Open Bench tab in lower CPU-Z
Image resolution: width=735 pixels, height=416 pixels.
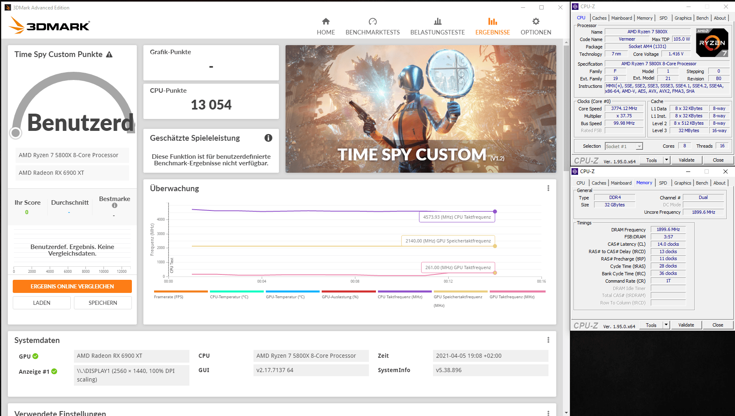[702, 183]
